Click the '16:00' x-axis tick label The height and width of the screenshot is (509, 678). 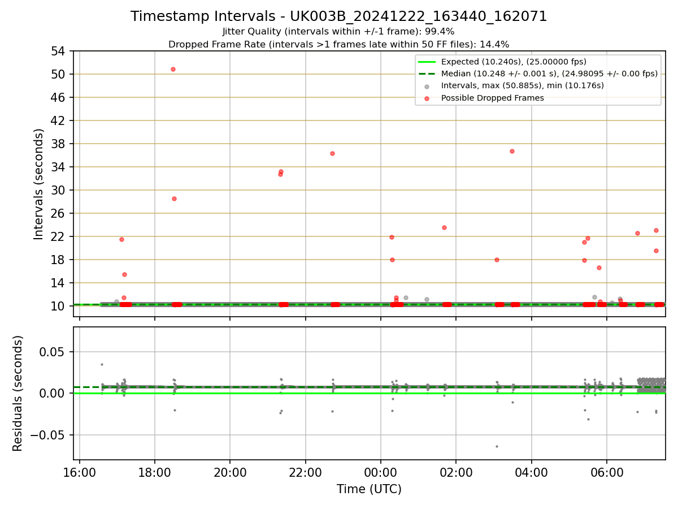click(x=80, y=472)
